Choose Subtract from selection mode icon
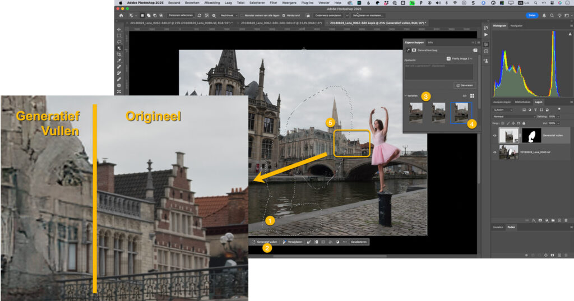 [x=155, y=15]
